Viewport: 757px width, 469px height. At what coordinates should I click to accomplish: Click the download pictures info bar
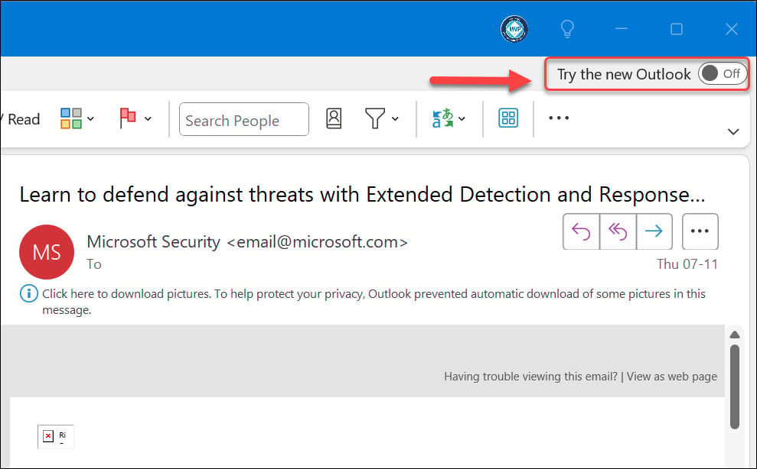coord(374,301)
